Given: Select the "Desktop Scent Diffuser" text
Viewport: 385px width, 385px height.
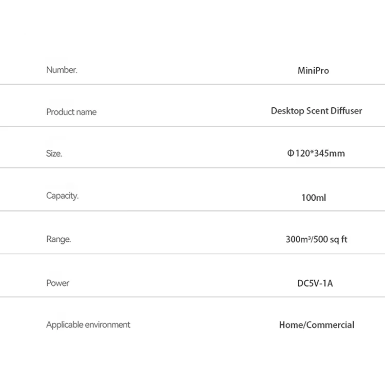Looking at the screenshot, I should 316,111.
